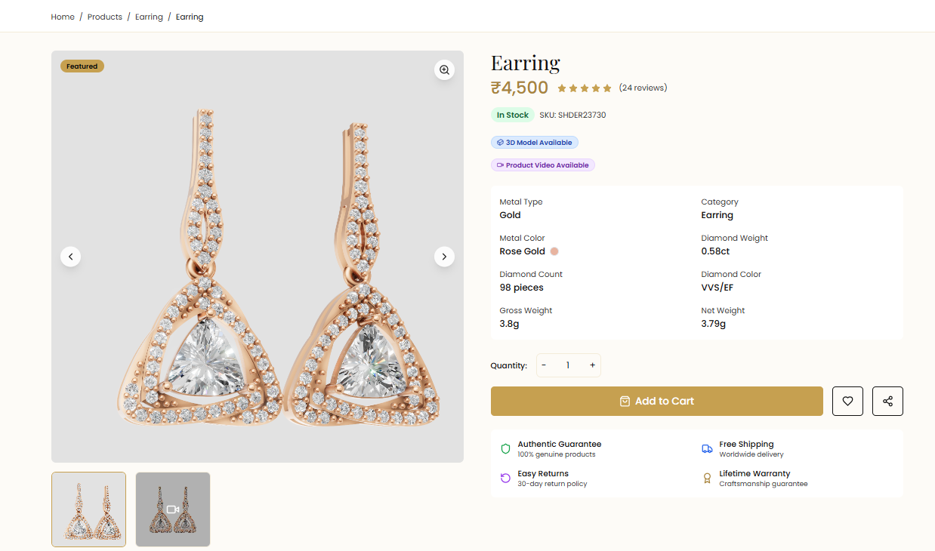
Task: Open the product video thumbnail
Action: click(173, 509)
